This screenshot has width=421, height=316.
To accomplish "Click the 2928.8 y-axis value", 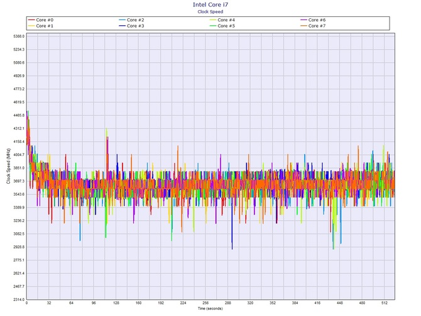I will pyautogui.click(x=19, y=247).
